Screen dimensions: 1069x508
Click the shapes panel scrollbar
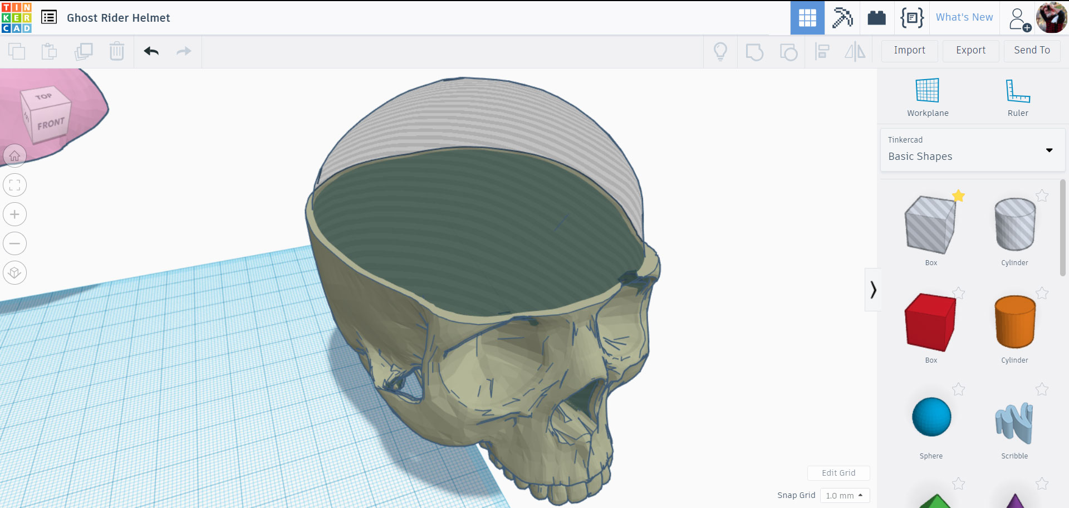pos(1063,227)
